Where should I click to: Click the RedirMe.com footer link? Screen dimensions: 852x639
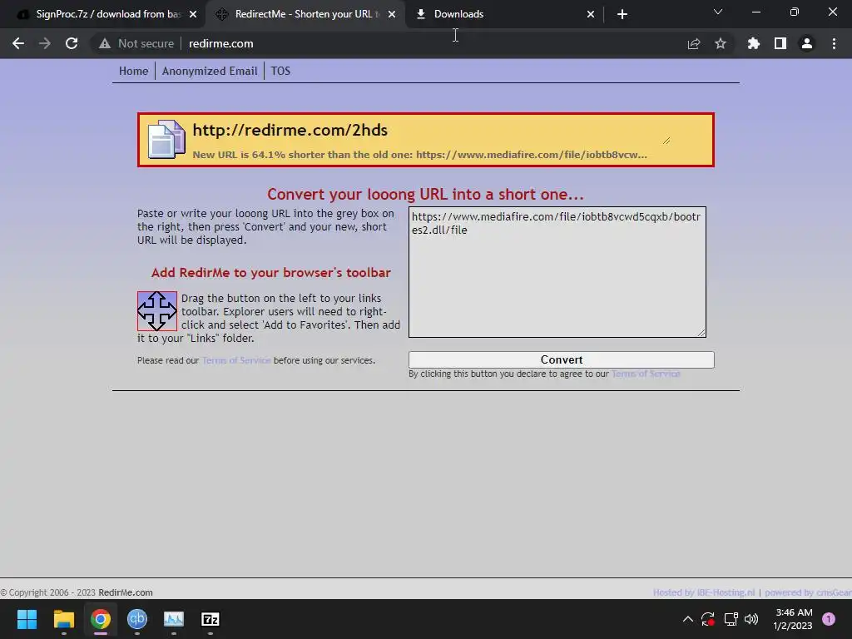(126, 592)
